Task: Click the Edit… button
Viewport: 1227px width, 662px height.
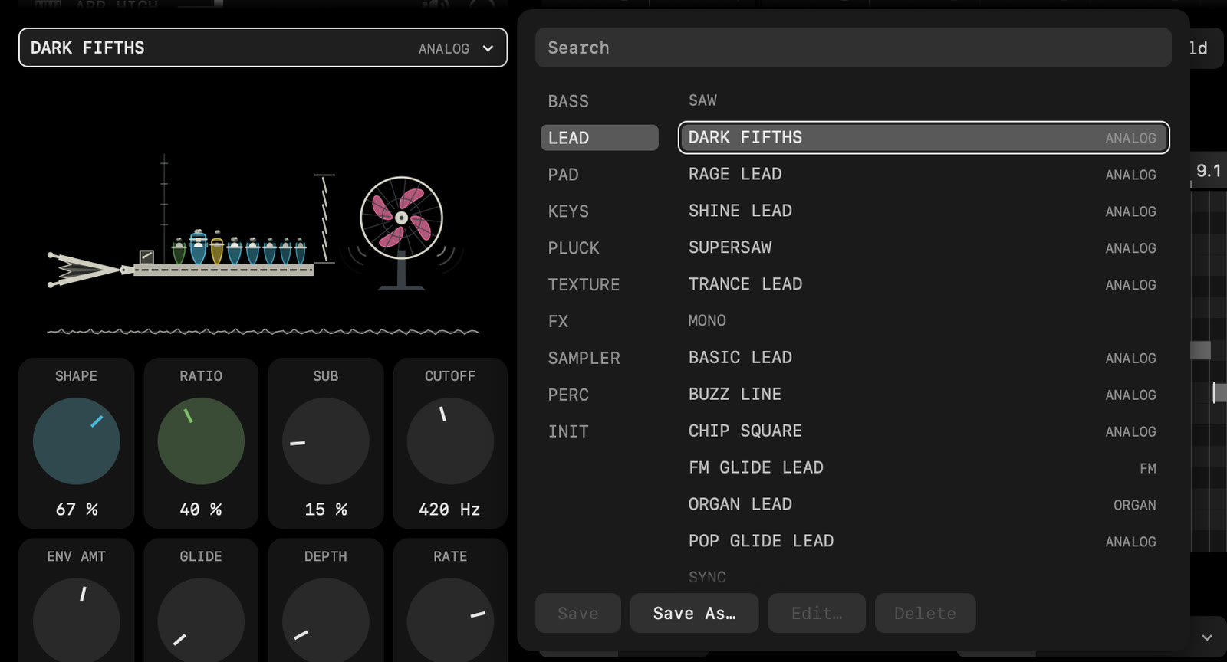Action: click(817, 613)
